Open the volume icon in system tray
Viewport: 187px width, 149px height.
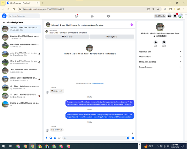point(168,146)
